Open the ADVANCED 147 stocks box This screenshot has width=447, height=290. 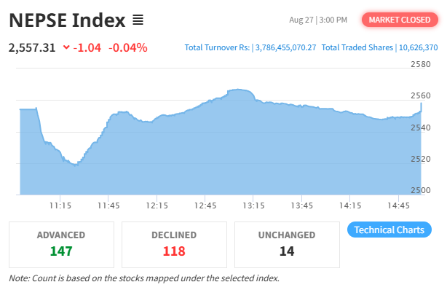pyautogui.click(x=61, y=245)
